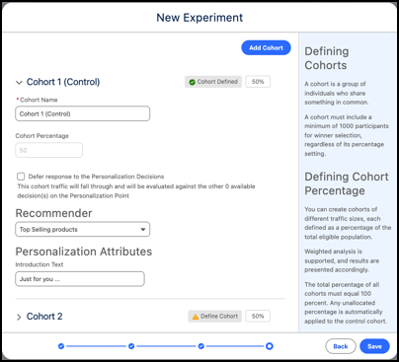This screenshot has height=362, width=399.
Task: Focus the Cohort Name input field
Action: coord(83,113)
